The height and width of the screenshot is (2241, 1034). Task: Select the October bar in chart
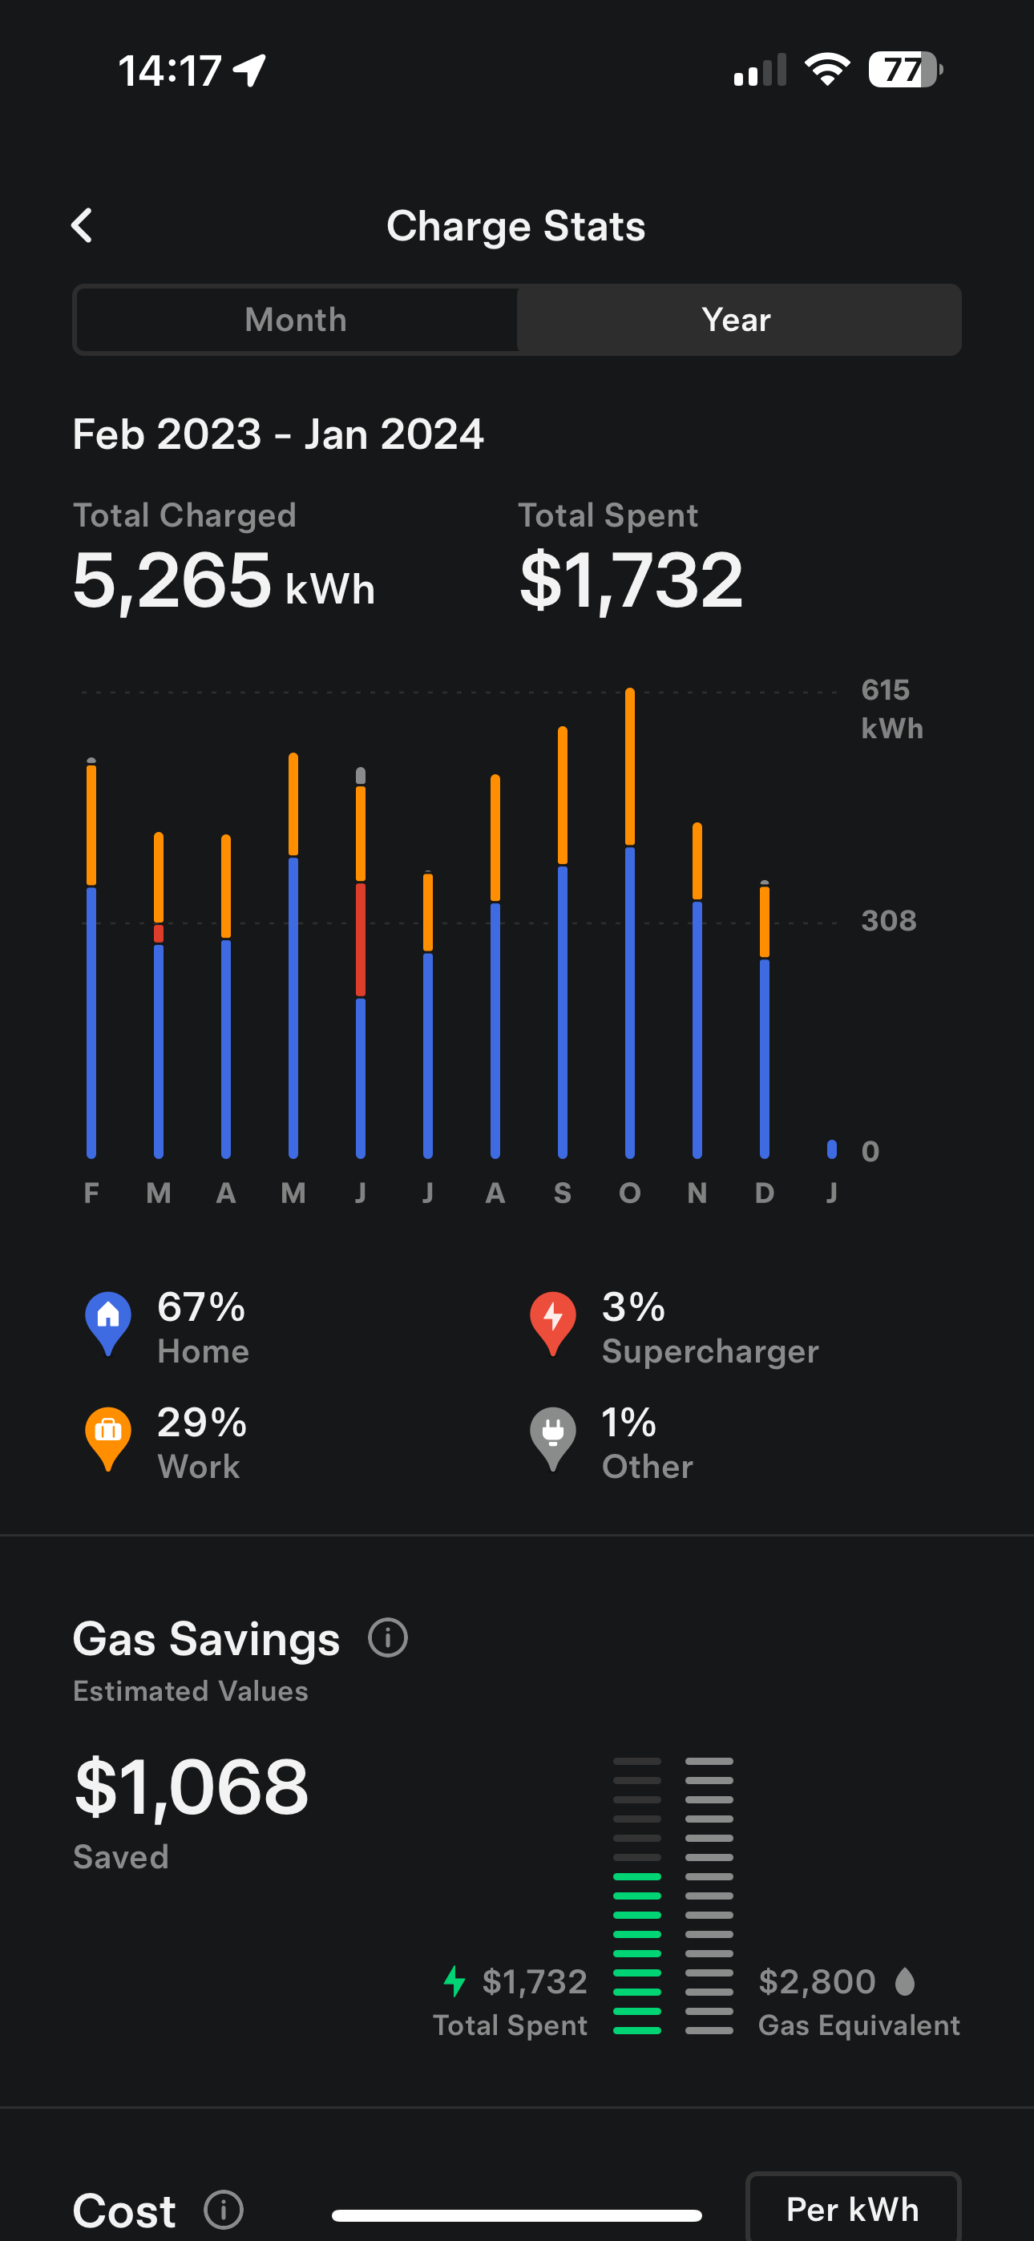pos(629,923)
